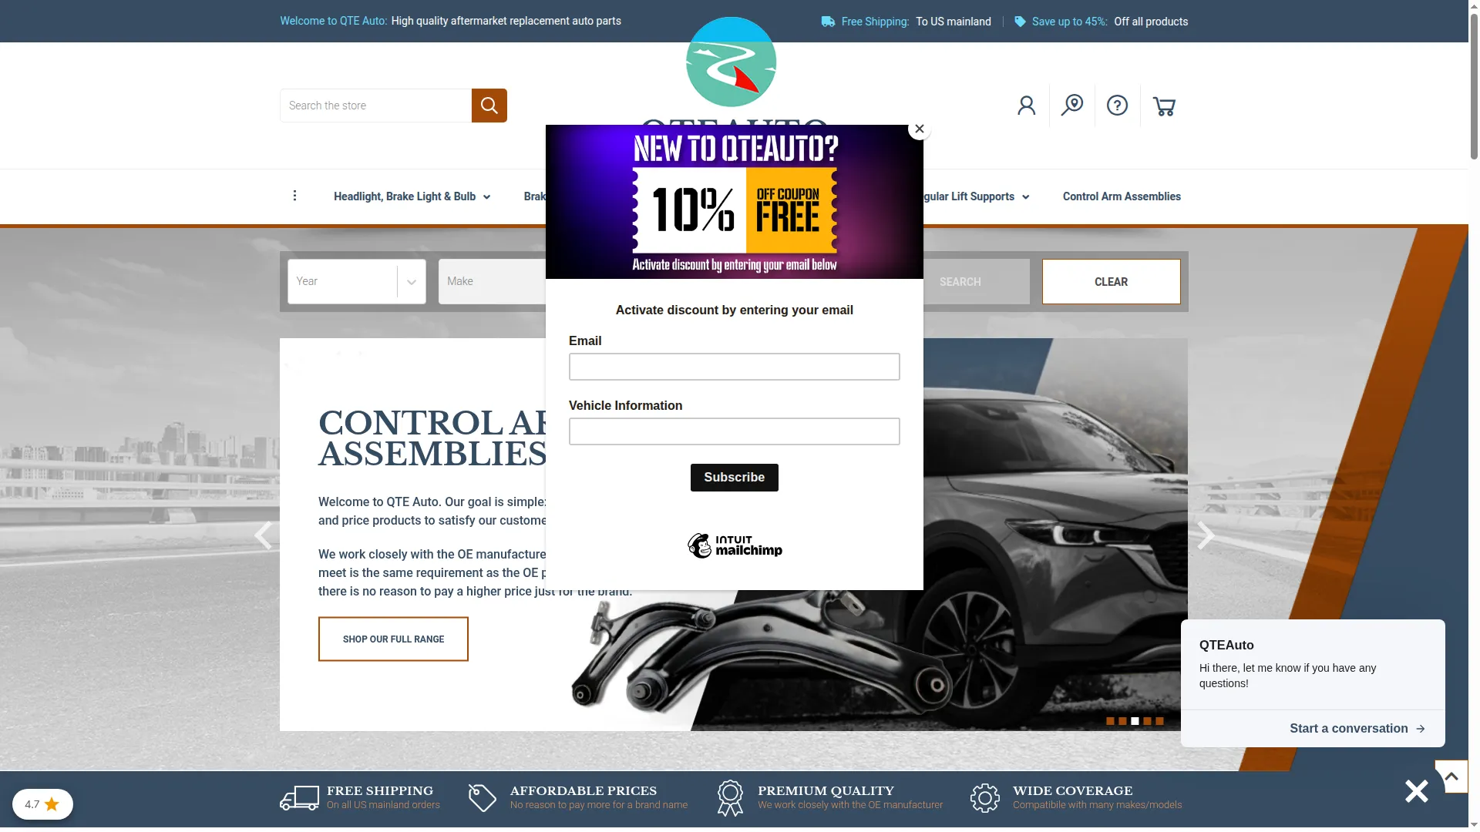Dismiss the bottom feature bar with X
The image size is (1480, 832).
pyautogui.click(x=1416, y=791)
